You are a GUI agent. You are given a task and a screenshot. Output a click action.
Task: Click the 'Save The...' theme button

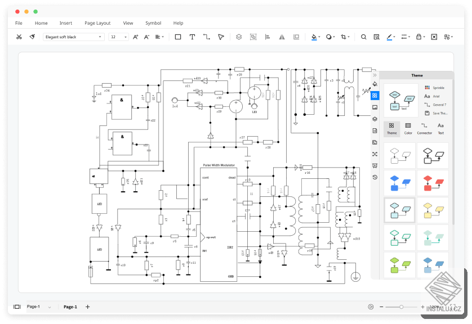pos(439,113)
